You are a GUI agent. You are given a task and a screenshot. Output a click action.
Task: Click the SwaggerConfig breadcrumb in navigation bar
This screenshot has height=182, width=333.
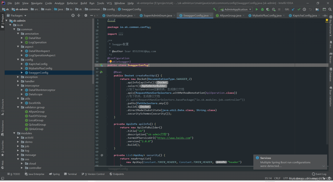click(x=129, y=9)
